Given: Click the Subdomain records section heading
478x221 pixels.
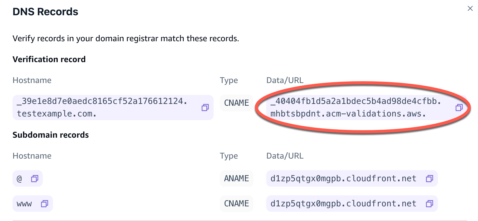Looking at the screenshot, I should click(x=50, y=135).
